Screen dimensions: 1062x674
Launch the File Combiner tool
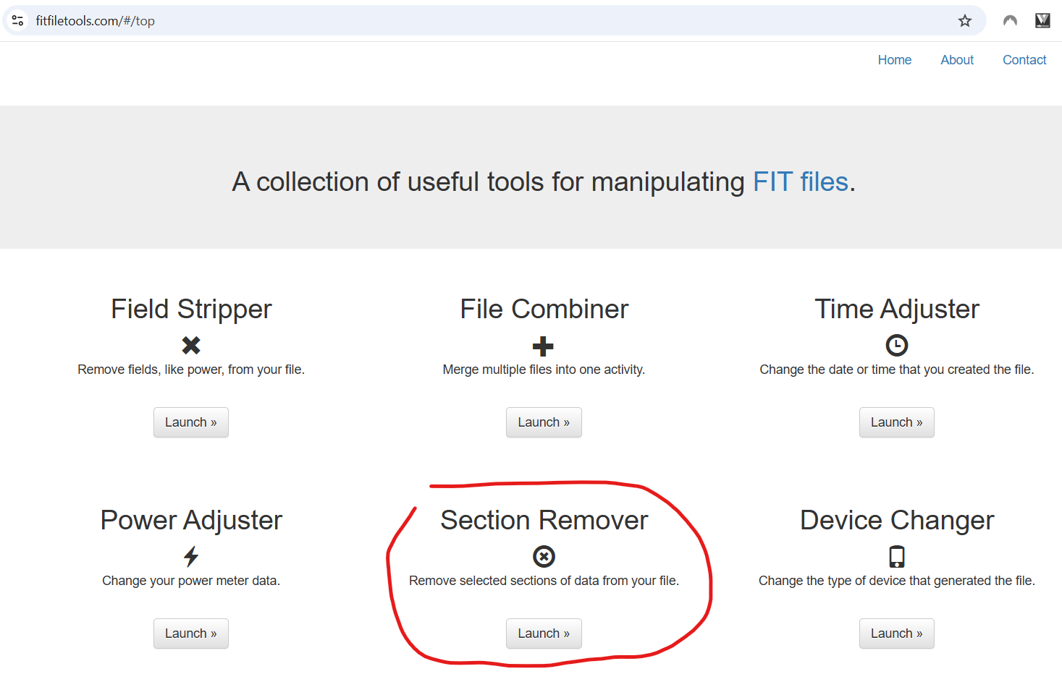click(x=544, y=422)
